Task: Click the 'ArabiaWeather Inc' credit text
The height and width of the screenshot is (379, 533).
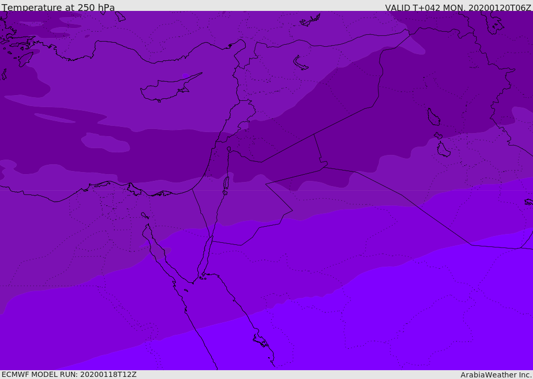Action: tap(496, 375)
